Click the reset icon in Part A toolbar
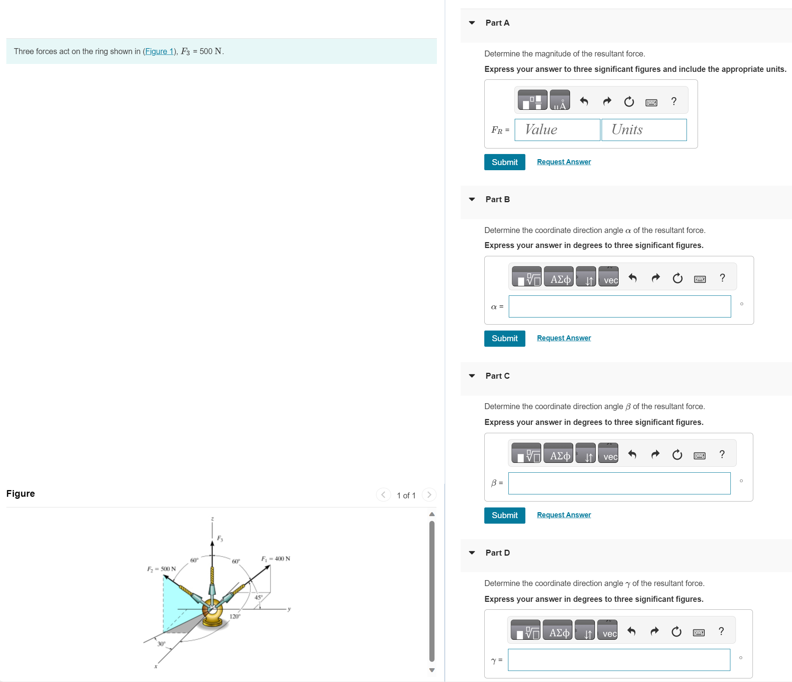The image size is (792, 682). (628, 101)
